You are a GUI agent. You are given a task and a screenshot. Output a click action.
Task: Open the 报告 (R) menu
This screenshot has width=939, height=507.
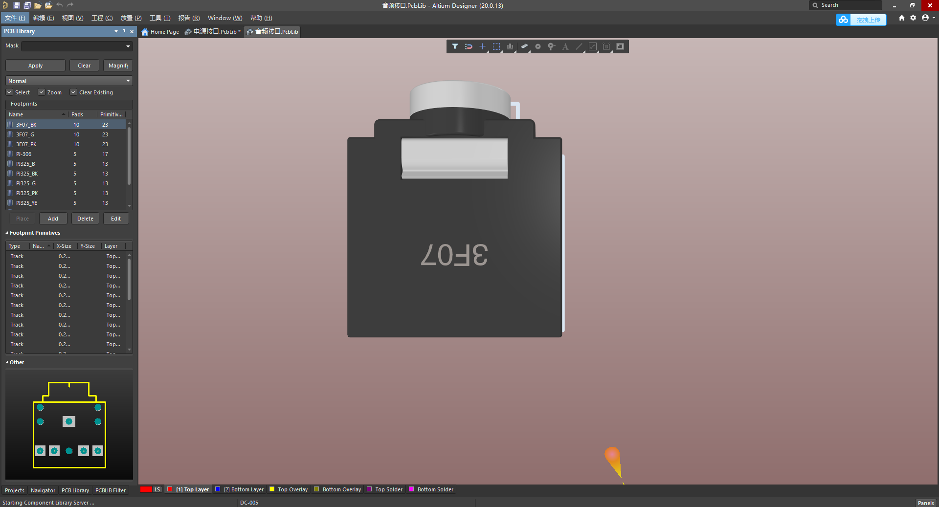[189, 18]
